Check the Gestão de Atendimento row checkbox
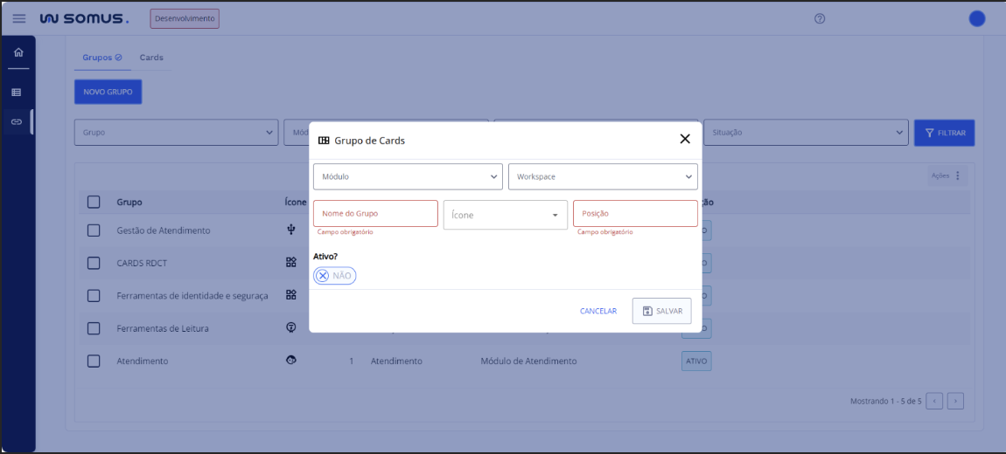 (x=94, y=230)
